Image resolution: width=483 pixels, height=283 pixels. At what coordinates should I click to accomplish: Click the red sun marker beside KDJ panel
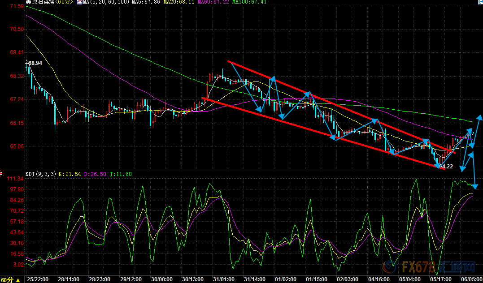click(x=1, y=173)
